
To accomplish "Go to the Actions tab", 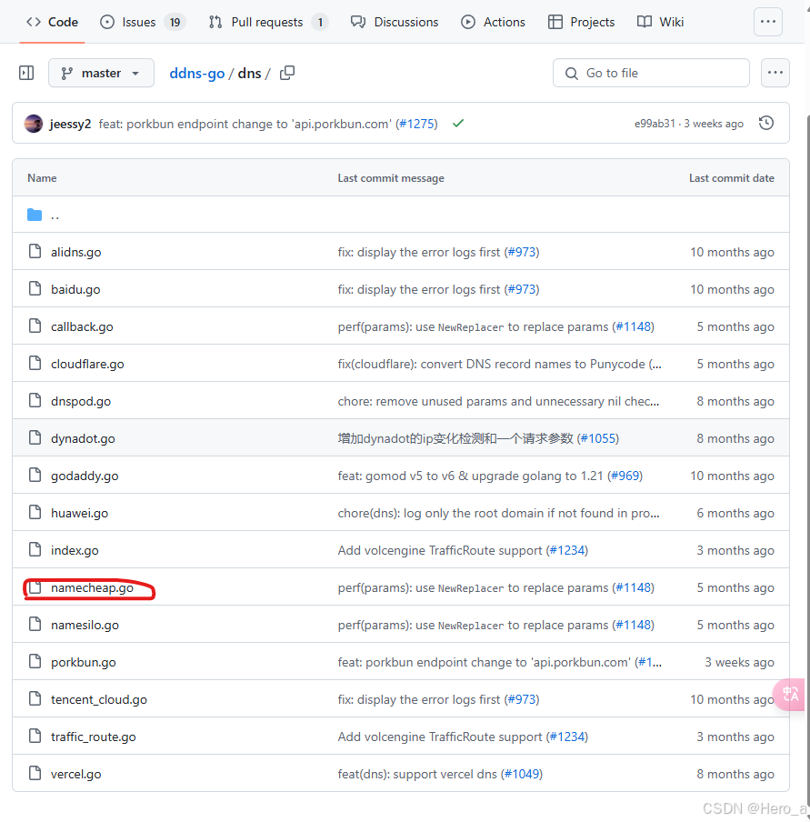I will [493, 22].
